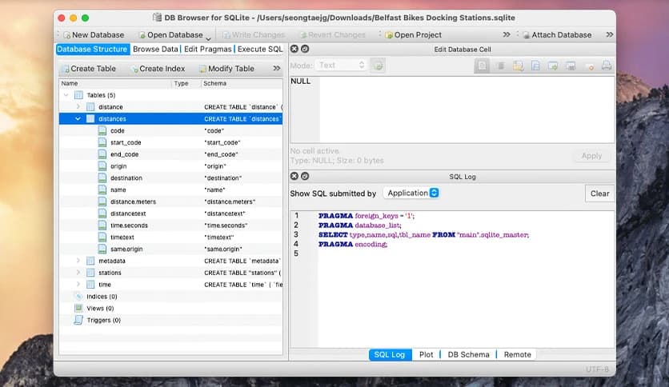The height and width of the screenshot is (387, 669).
Task: Click Write Changes toolbar button
Action: coord(254,35)
